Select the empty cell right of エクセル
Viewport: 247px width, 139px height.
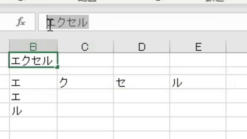[x=85, y=60]
